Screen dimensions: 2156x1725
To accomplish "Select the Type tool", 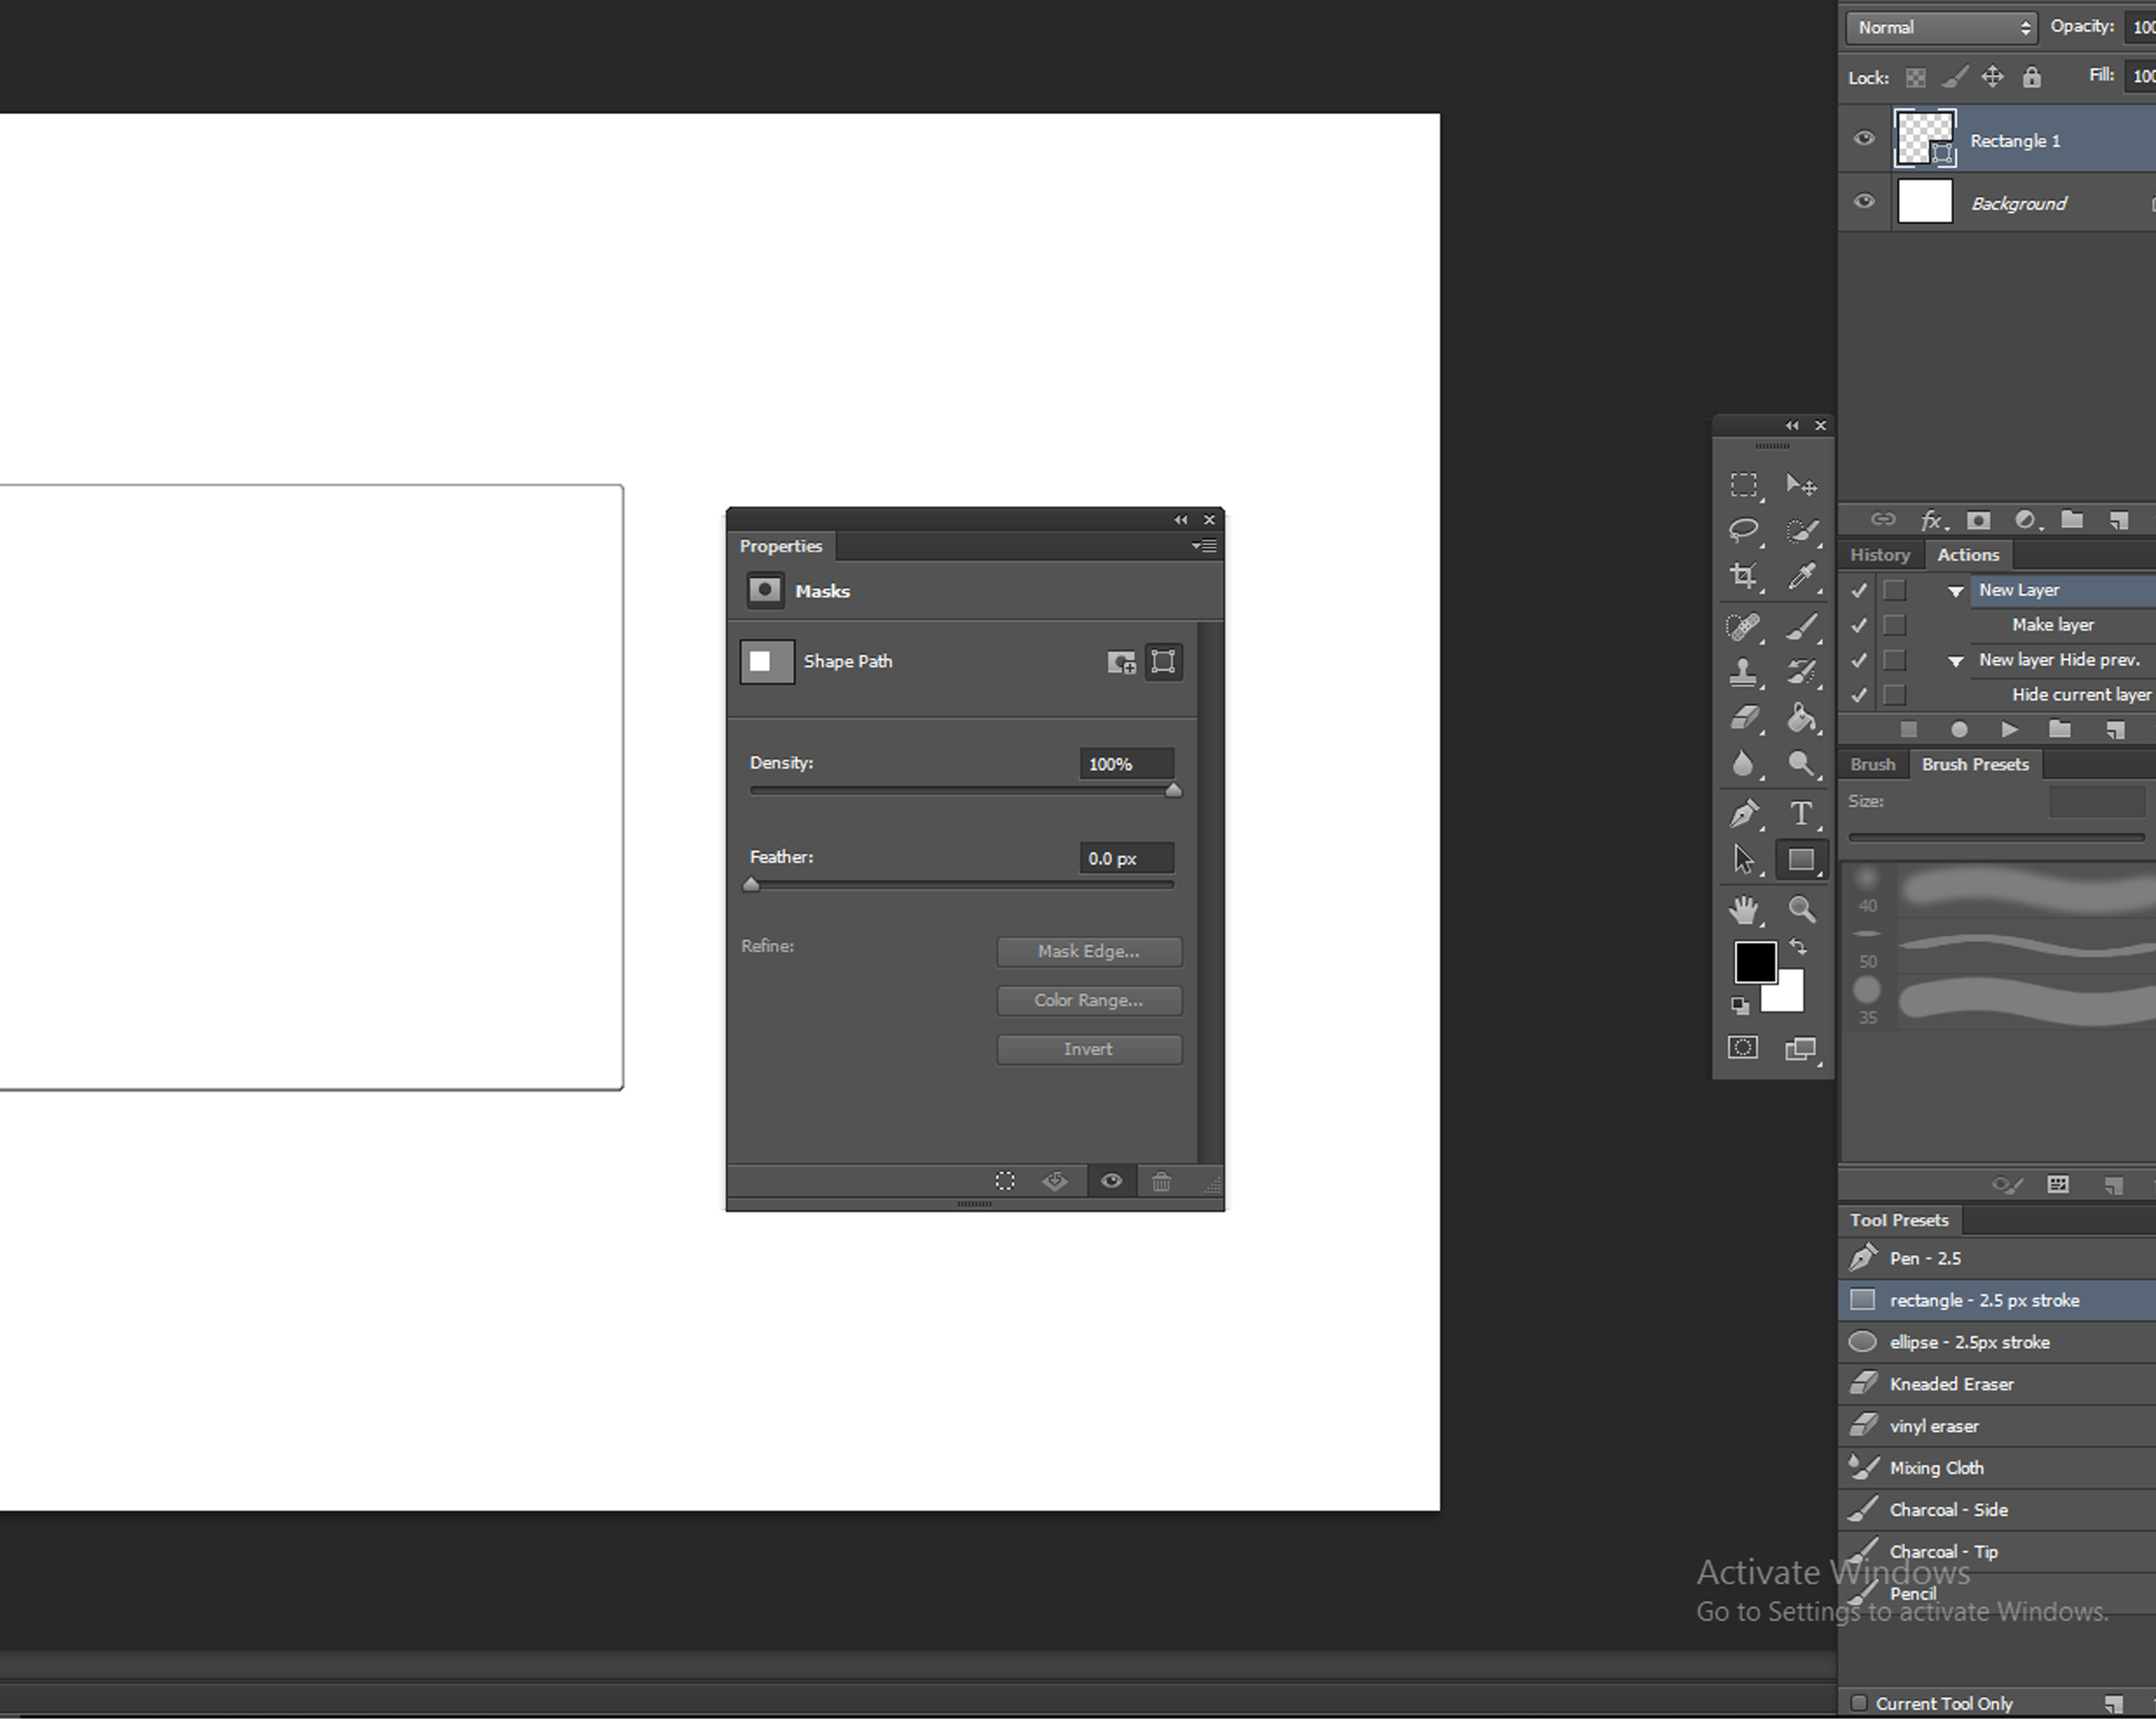I will click(x=1800, y=814).
